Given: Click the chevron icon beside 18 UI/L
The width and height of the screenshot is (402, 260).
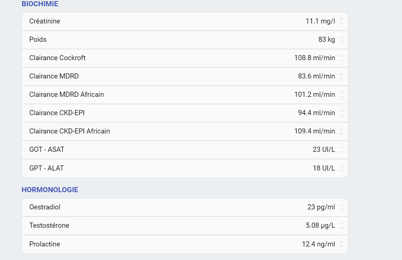Looking at the screenshot, I should (x=341, y=168).
